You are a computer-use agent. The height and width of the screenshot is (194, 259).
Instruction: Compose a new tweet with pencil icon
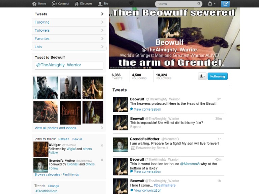[226, 4]
